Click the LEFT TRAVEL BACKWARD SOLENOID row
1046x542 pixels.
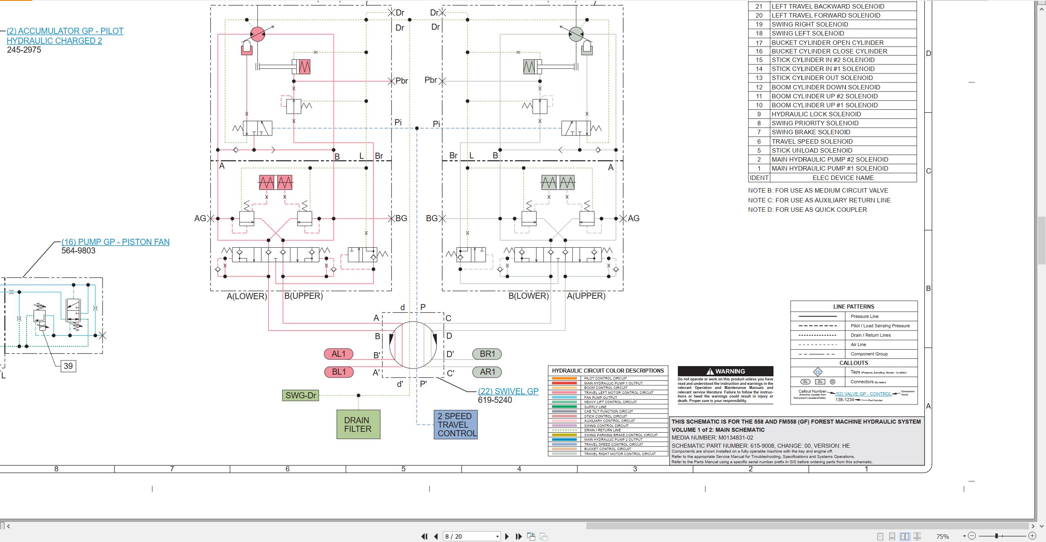click(832, 7)
